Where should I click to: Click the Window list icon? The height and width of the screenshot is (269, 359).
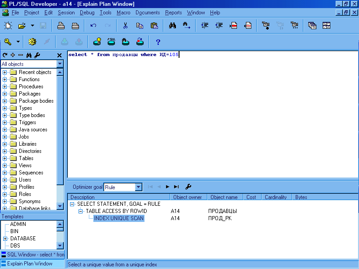tap(312, 26)
